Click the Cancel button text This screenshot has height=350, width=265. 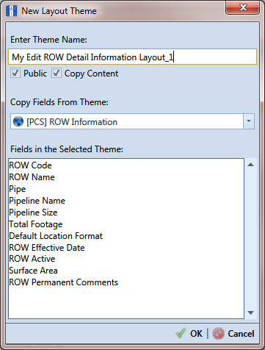click(x=241, y=334)
